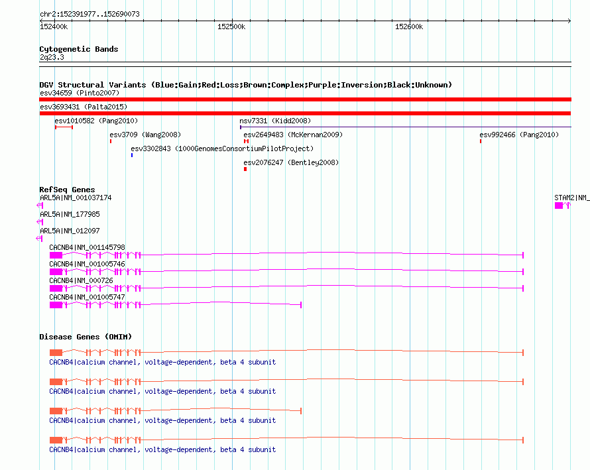The width and height of the screenshot is (590, 470).
Task: Open the esv3302843 1000GenomesConsortiumPilotProject label
Action: (222, 148)
